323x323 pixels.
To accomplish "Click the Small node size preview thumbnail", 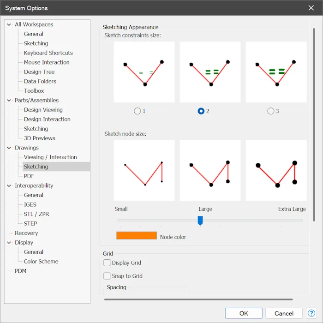I will pyautogui.click(x=144, y=171).
